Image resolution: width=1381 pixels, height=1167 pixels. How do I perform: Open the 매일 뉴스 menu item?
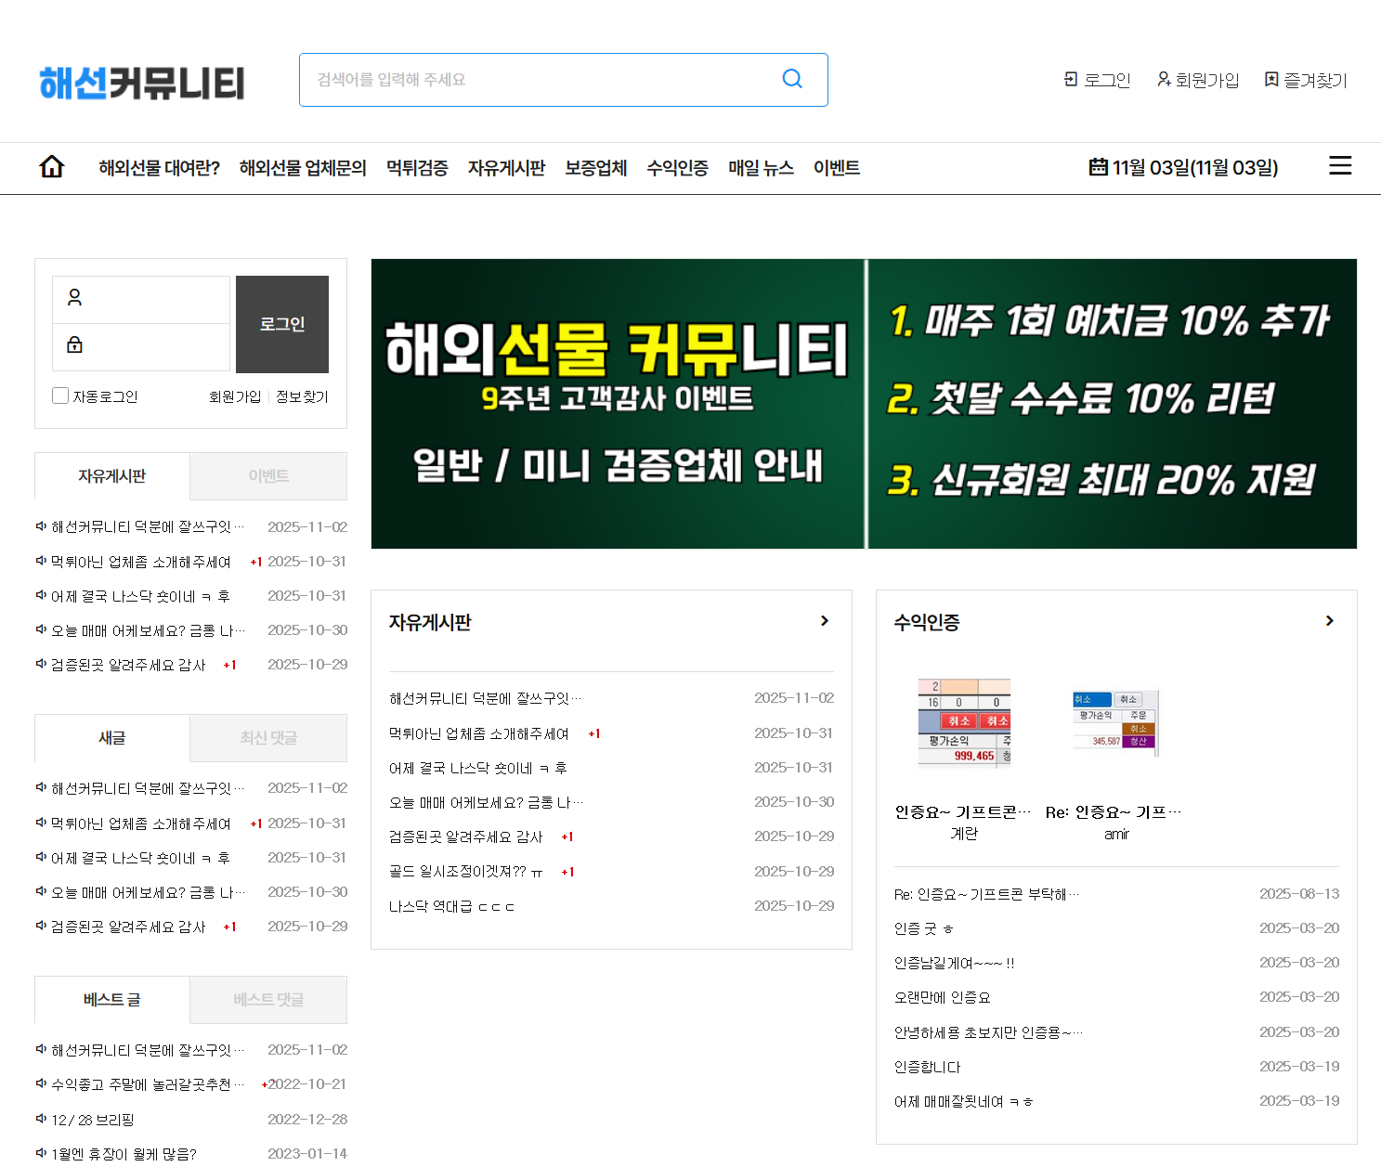pyautogui.click(x=761, y=168)
